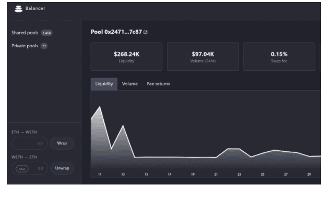Switch to the Volume chart tab

coord(130,84)
